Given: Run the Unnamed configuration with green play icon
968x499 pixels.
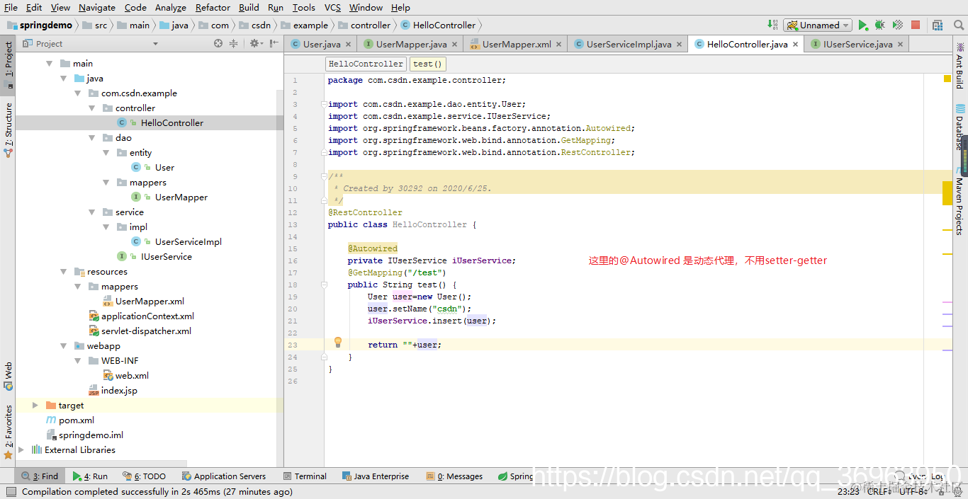Looking at the screenshot, I should click(x=862, y=25).
